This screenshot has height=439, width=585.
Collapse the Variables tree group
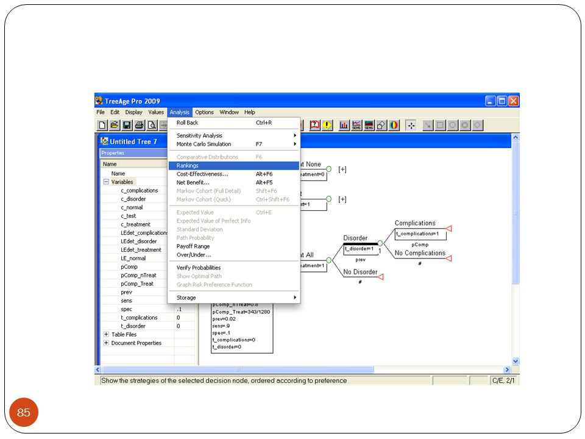click(106, 182)
